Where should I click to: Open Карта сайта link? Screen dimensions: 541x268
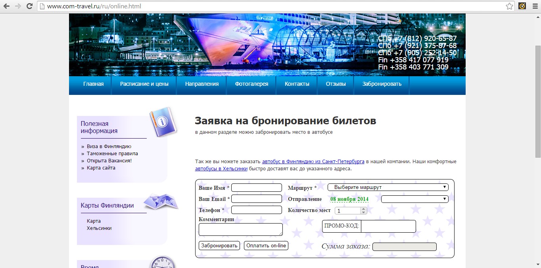[101, 168]
